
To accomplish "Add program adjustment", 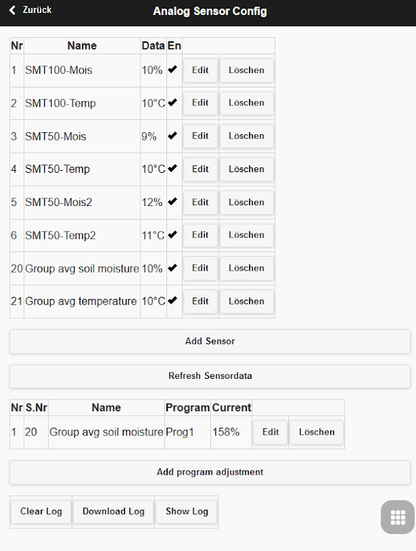I will coord(210,472).
